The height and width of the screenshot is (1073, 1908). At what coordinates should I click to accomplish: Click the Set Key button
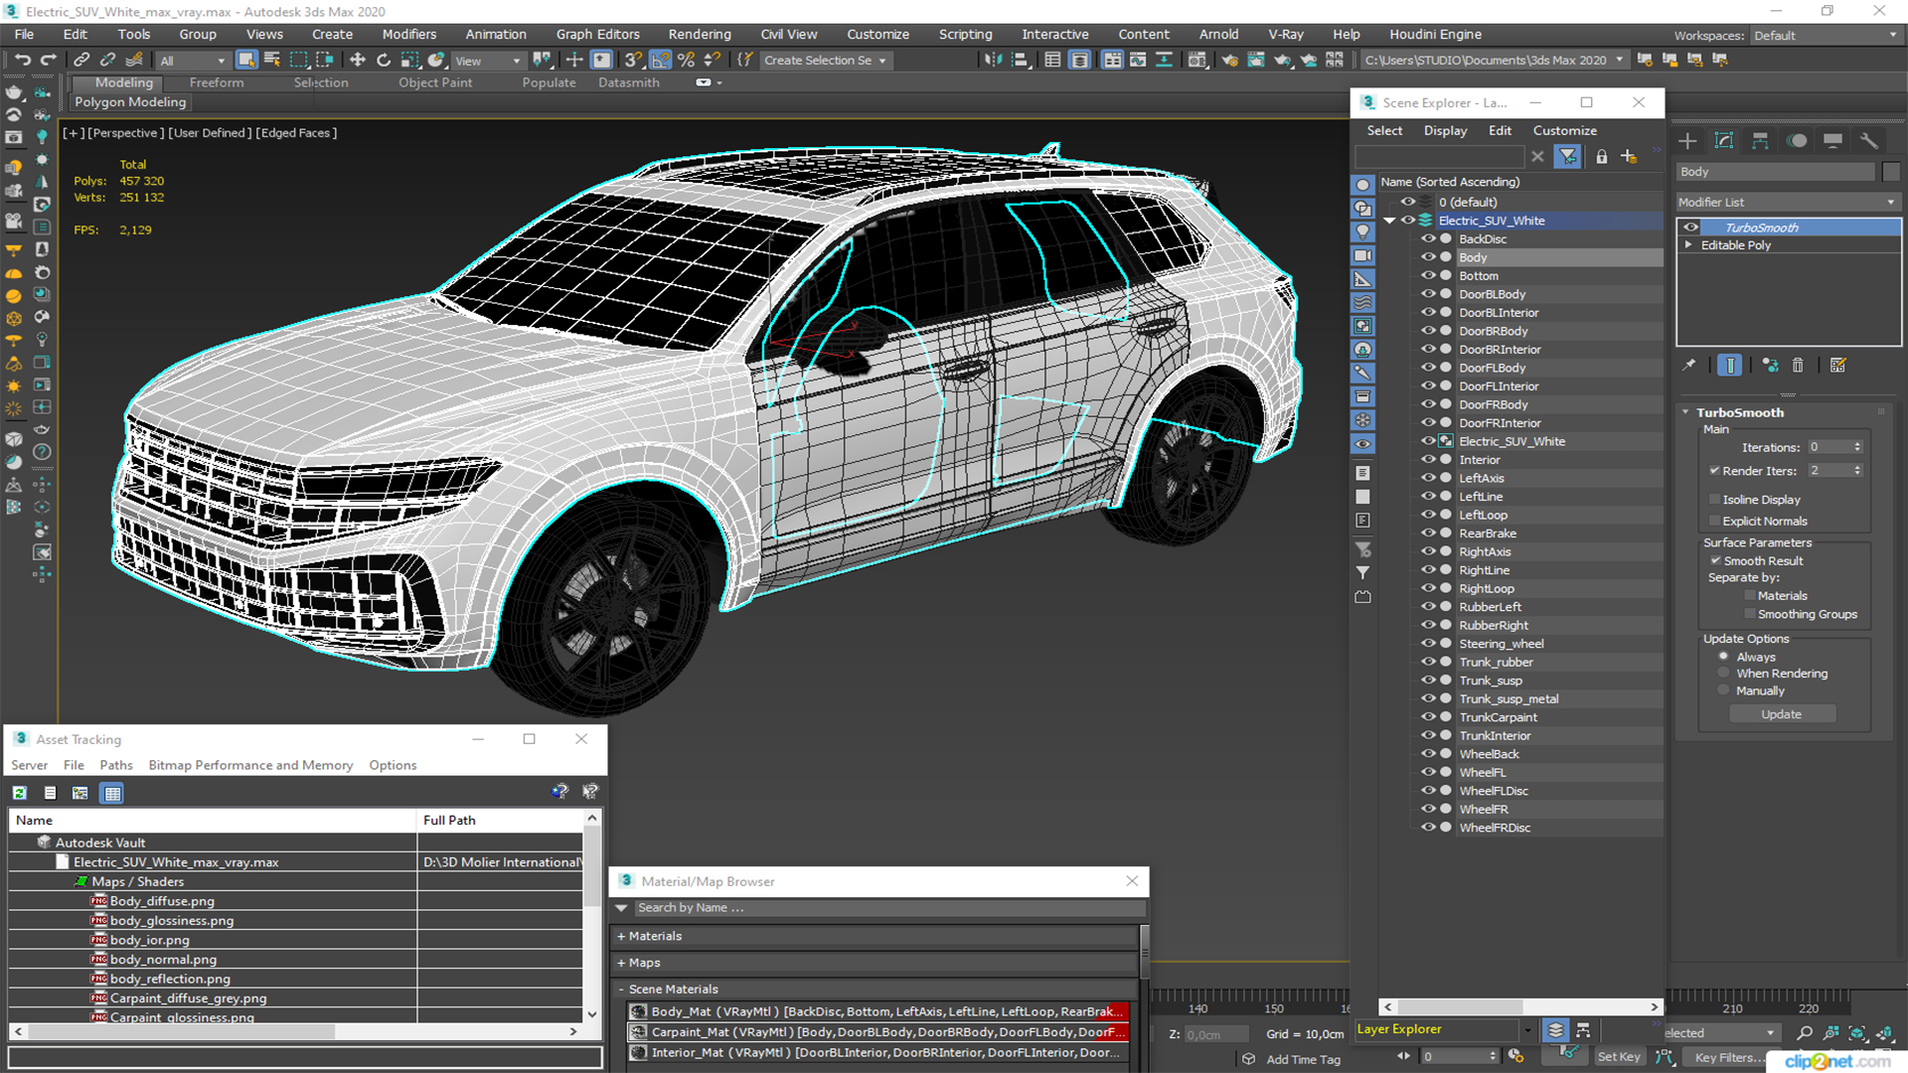coord(1619,1057)
